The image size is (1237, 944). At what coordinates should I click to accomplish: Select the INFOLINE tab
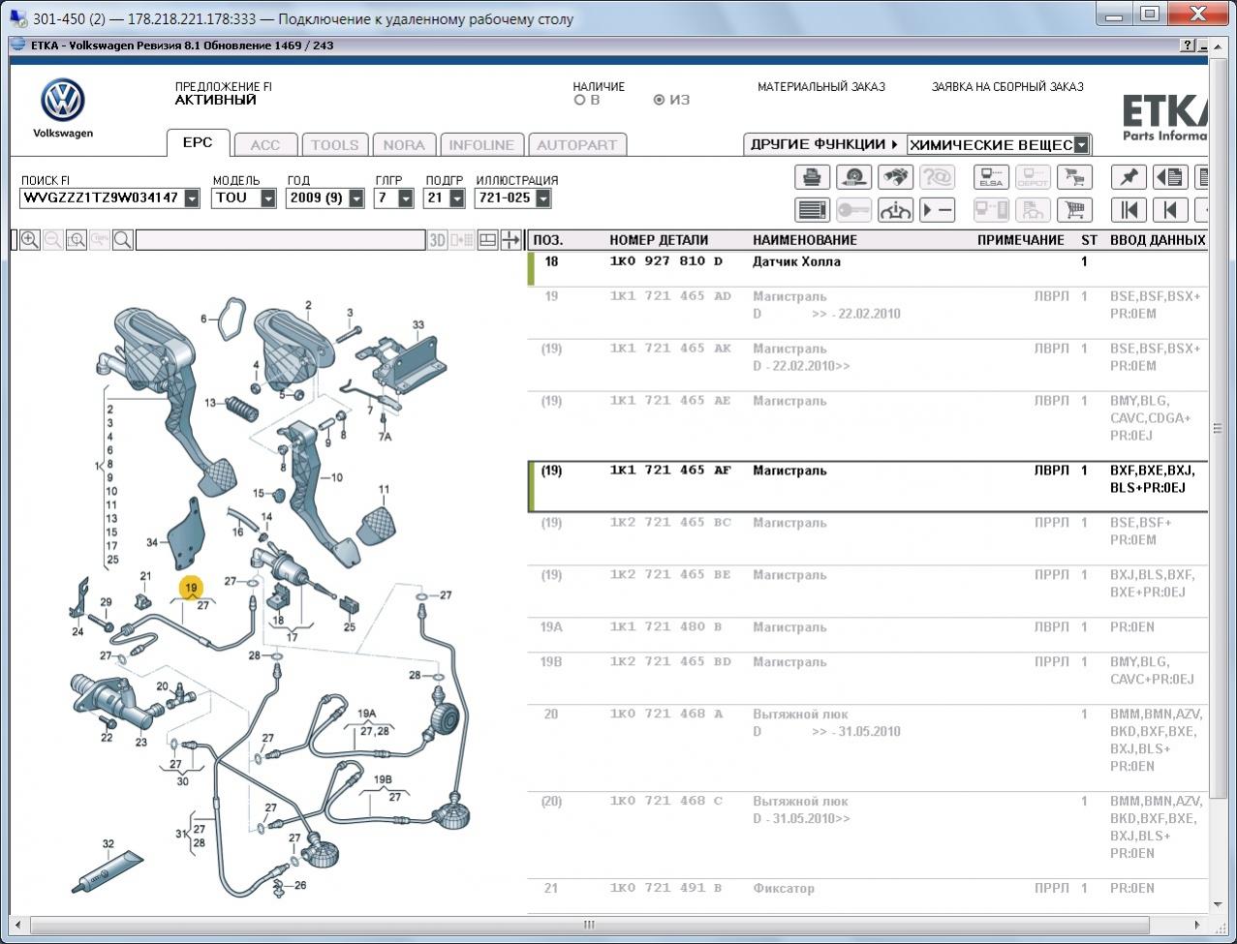click(x=481, y=145)
